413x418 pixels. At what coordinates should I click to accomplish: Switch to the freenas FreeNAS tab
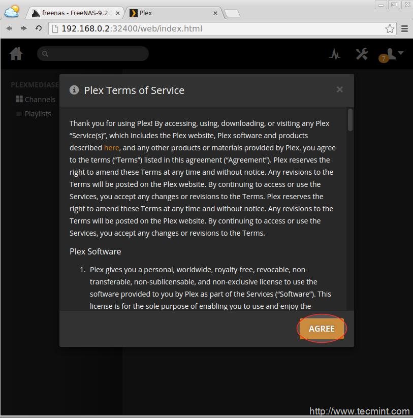coord(75,13)
